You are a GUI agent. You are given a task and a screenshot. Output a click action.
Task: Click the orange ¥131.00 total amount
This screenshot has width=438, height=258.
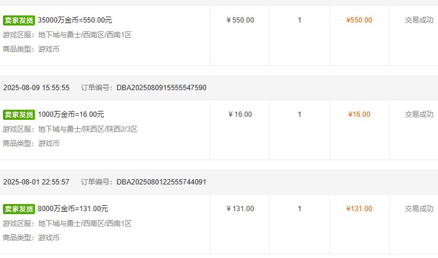pyautogui.click(x=359, y=209)
